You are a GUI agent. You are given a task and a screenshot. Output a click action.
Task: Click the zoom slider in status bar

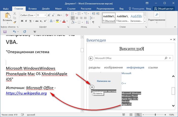point(155,114)
